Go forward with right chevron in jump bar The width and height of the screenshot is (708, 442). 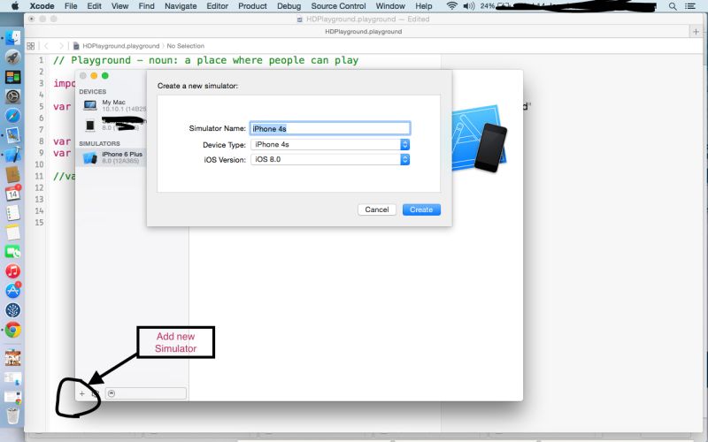(61, 46)
